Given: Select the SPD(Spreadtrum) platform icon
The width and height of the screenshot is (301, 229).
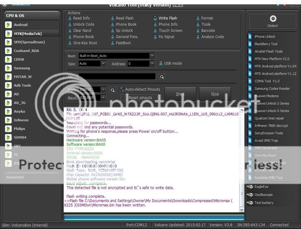Looking at the screenshot, I should [x=8, y=42].
